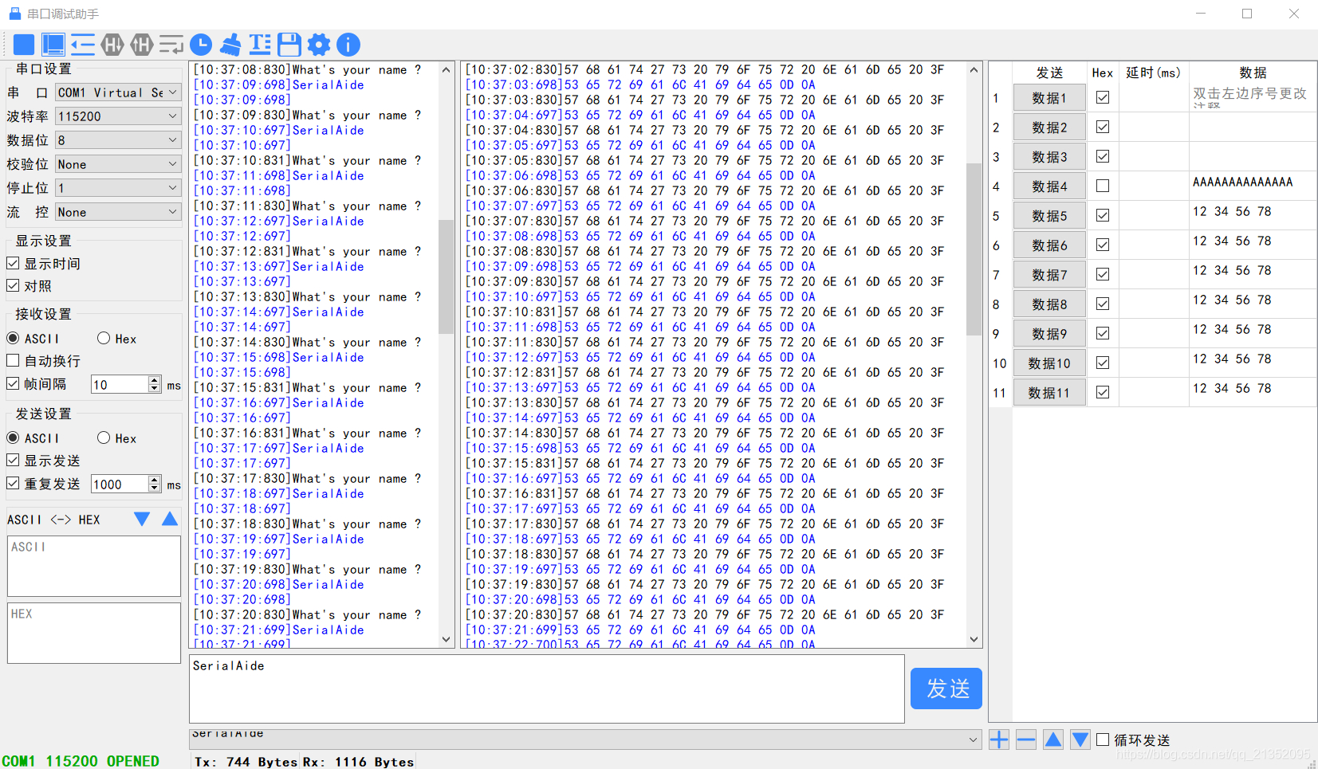Open the 数据位 8 dropdown
This screenshot has height=769, width=1318.
[118, 140]
